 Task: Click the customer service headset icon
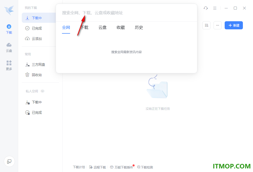pos(205,8)
